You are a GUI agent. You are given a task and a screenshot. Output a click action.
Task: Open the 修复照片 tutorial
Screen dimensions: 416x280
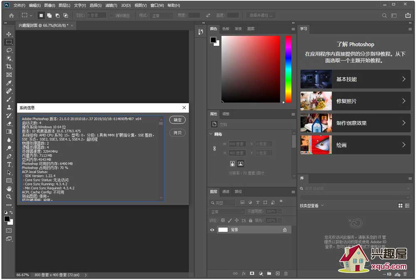[x=355, y=101]
